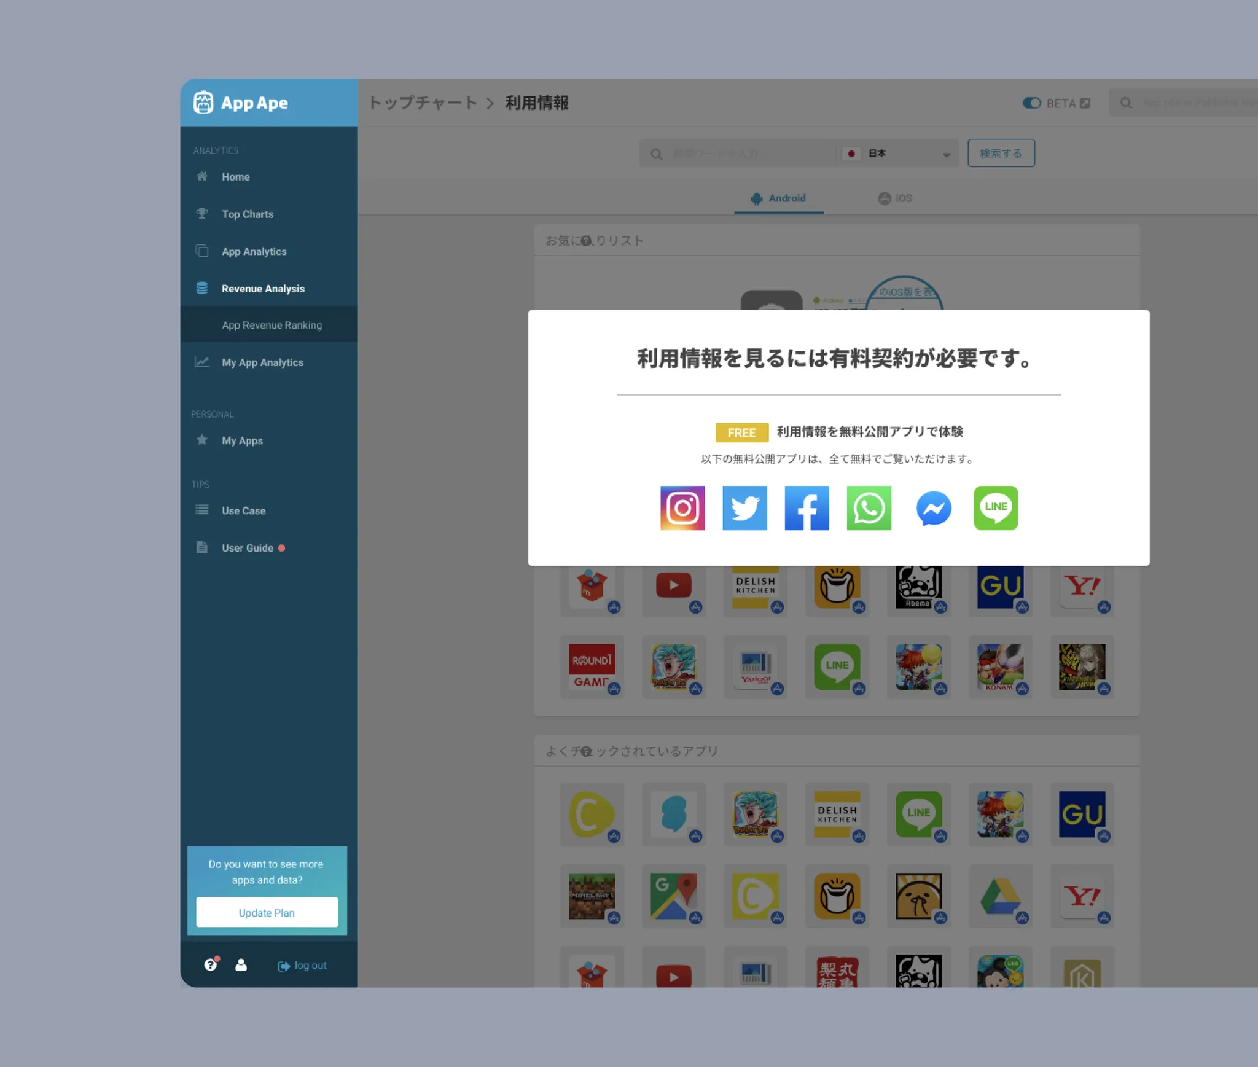Click the App Ape logo
The image size is (1258, 1067).
pyautogui.click(x=241, y=103)
